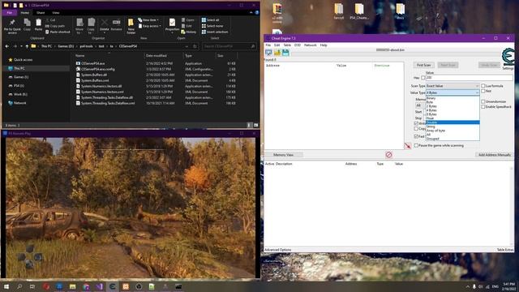Click the Rename icon in Explorer
Image resolution: width=519 pixels, height=292 pixels.
(116, 24)
